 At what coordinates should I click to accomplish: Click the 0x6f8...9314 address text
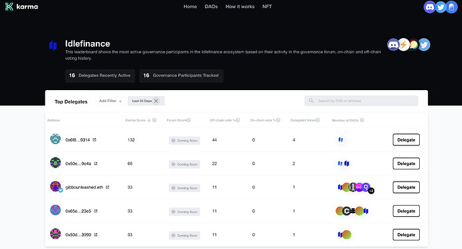pyautogui.click(x=78, y=140)
